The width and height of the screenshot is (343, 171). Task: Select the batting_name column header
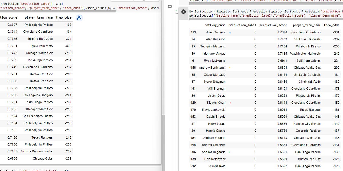215,25
